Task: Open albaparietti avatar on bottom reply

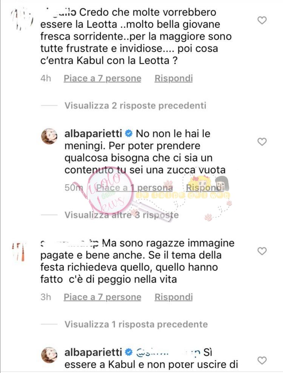Action: pos(49,355)
